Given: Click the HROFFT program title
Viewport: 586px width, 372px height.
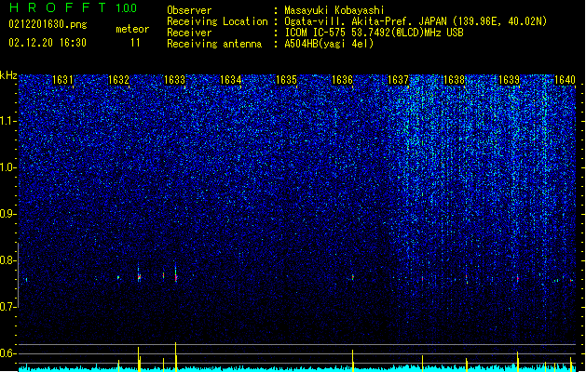Looking at the screenshot, I should click(x=58, y=7).
